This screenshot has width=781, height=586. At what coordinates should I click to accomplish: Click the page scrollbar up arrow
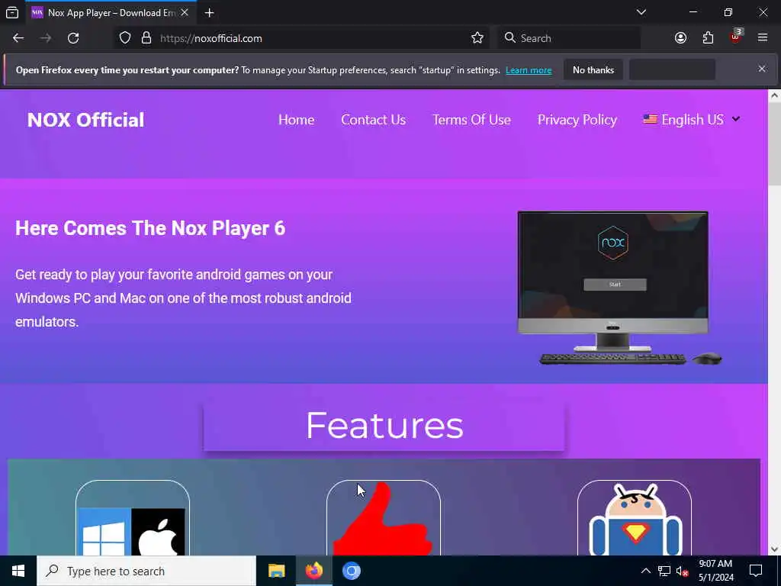[774, 95]
